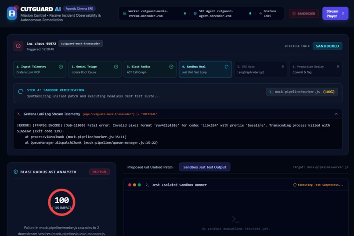Image resolution: width=354 pixels, height=236 pixels.
Task: Click Worker cutguard-media-stream.onrender.com text
Action: point(148,14)
